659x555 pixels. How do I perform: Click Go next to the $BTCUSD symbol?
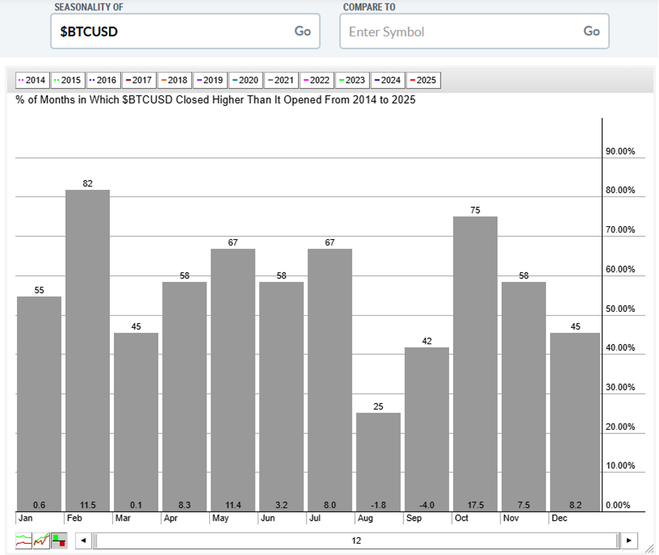(302, 31)
